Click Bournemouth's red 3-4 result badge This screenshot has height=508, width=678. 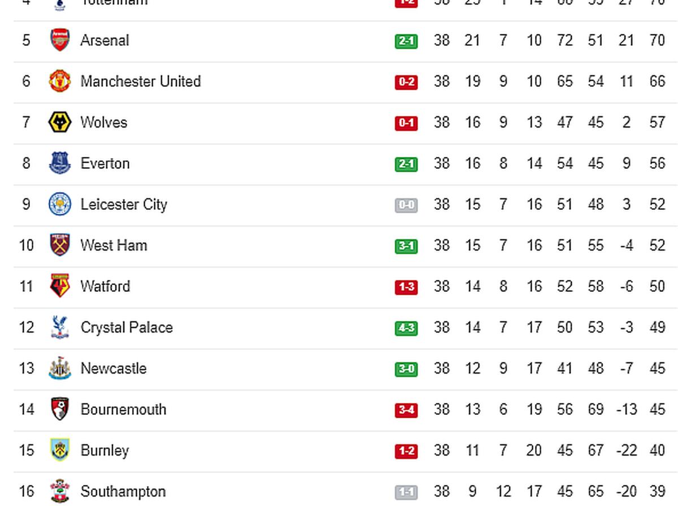tap(406, 410)
